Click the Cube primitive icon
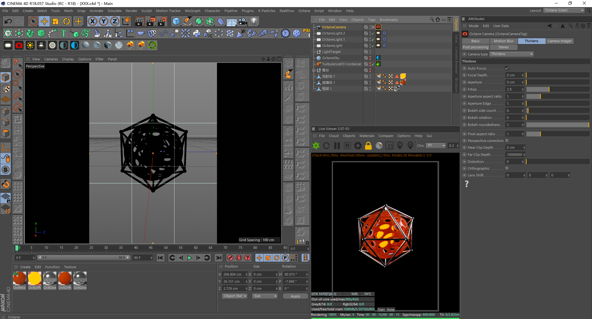 [176, 21]
